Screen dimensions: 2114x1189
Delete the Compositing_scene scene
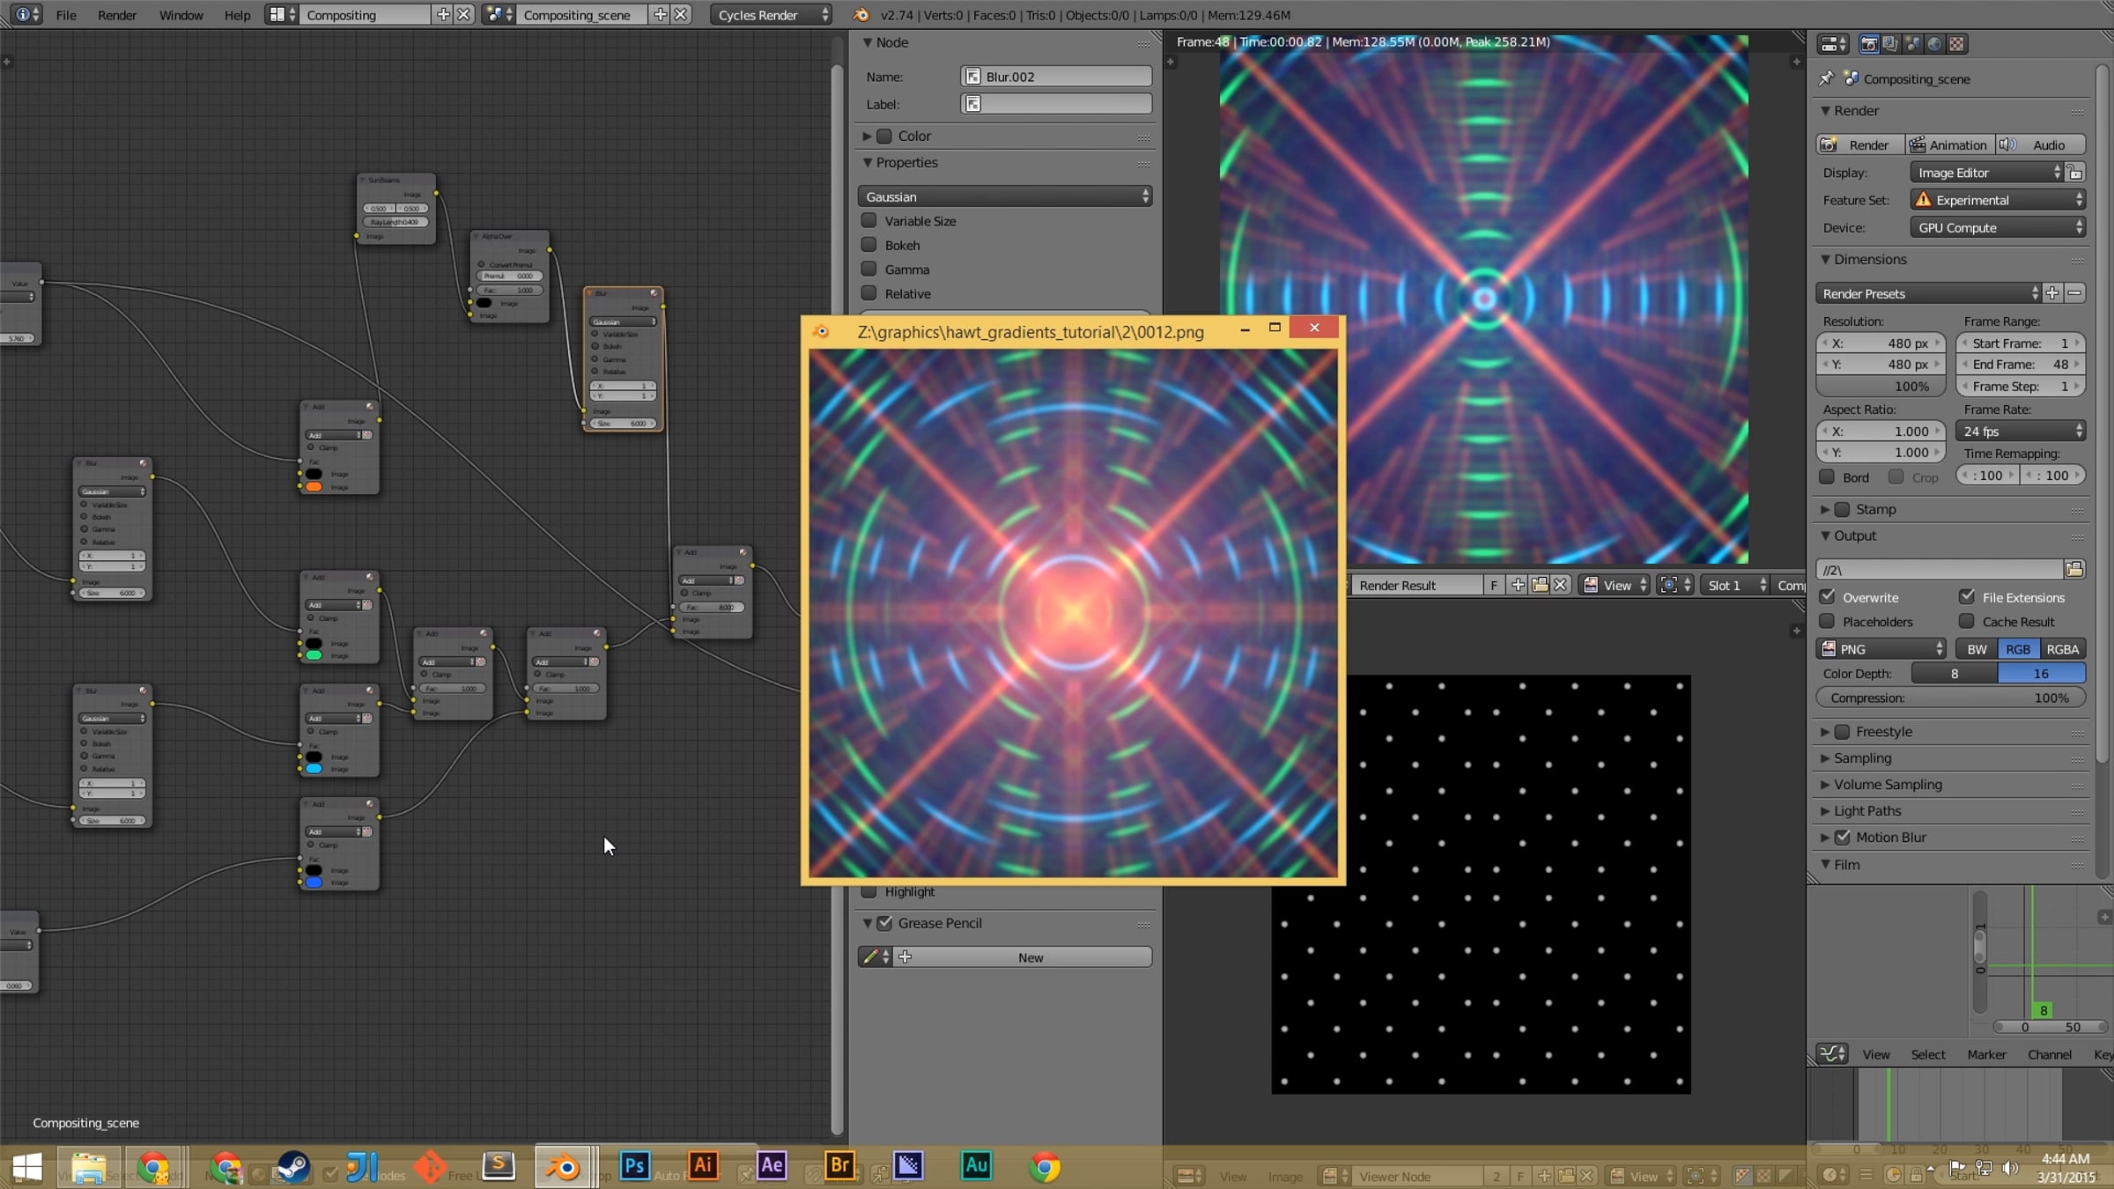(x=680, y=15)
